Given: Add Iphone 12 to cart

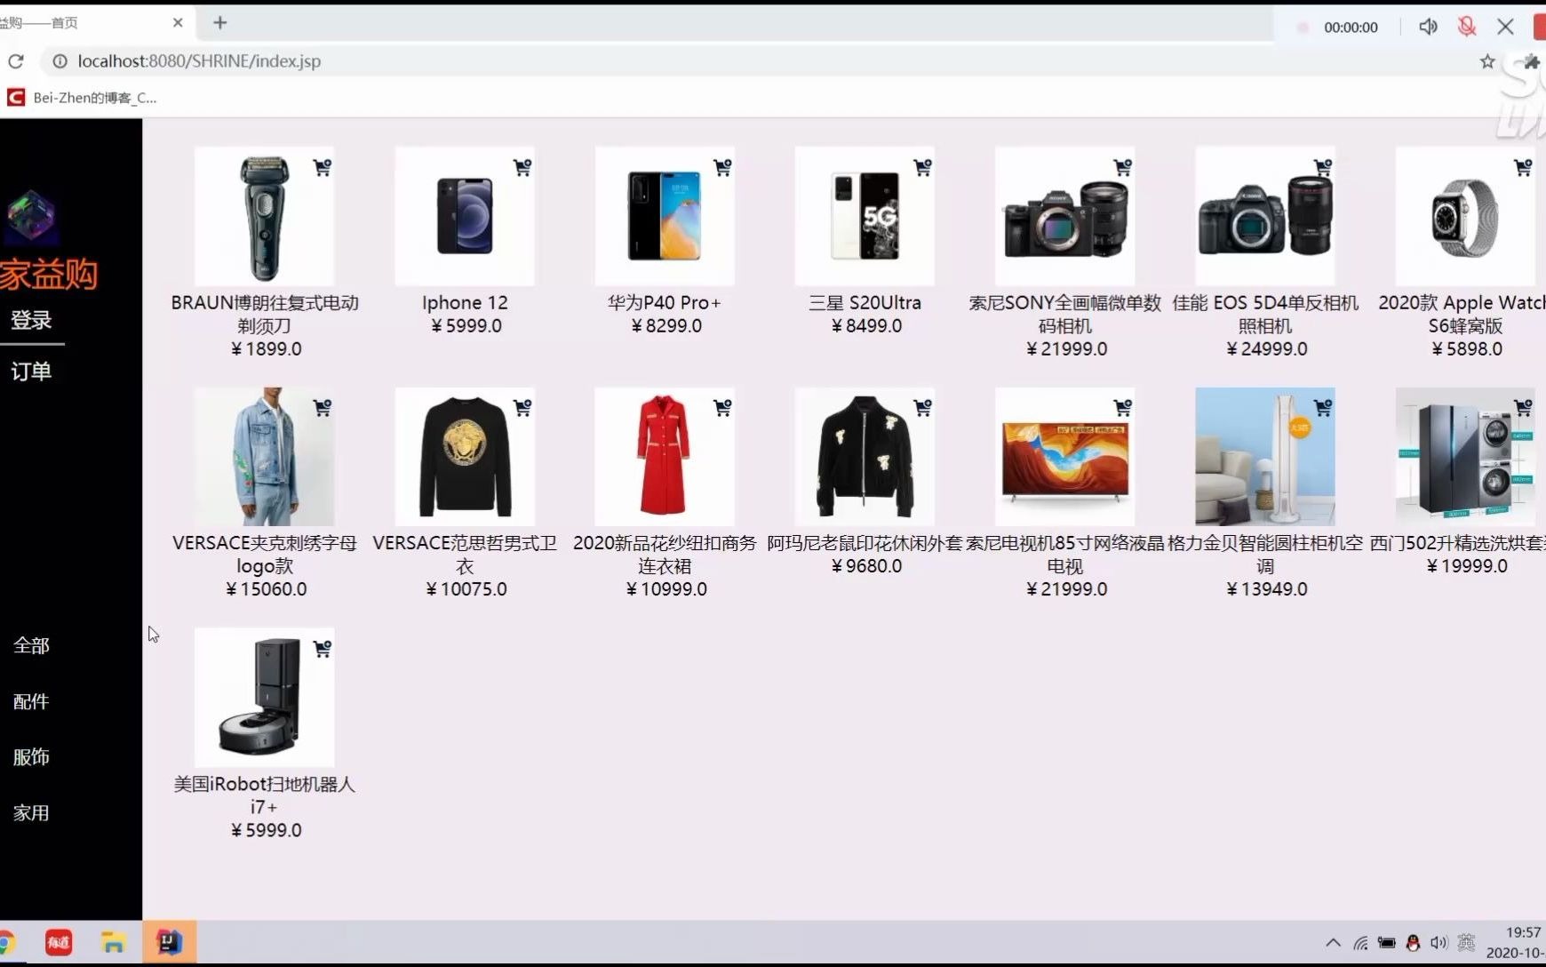Looking at the screenshot, I should (x=522, y=167).
